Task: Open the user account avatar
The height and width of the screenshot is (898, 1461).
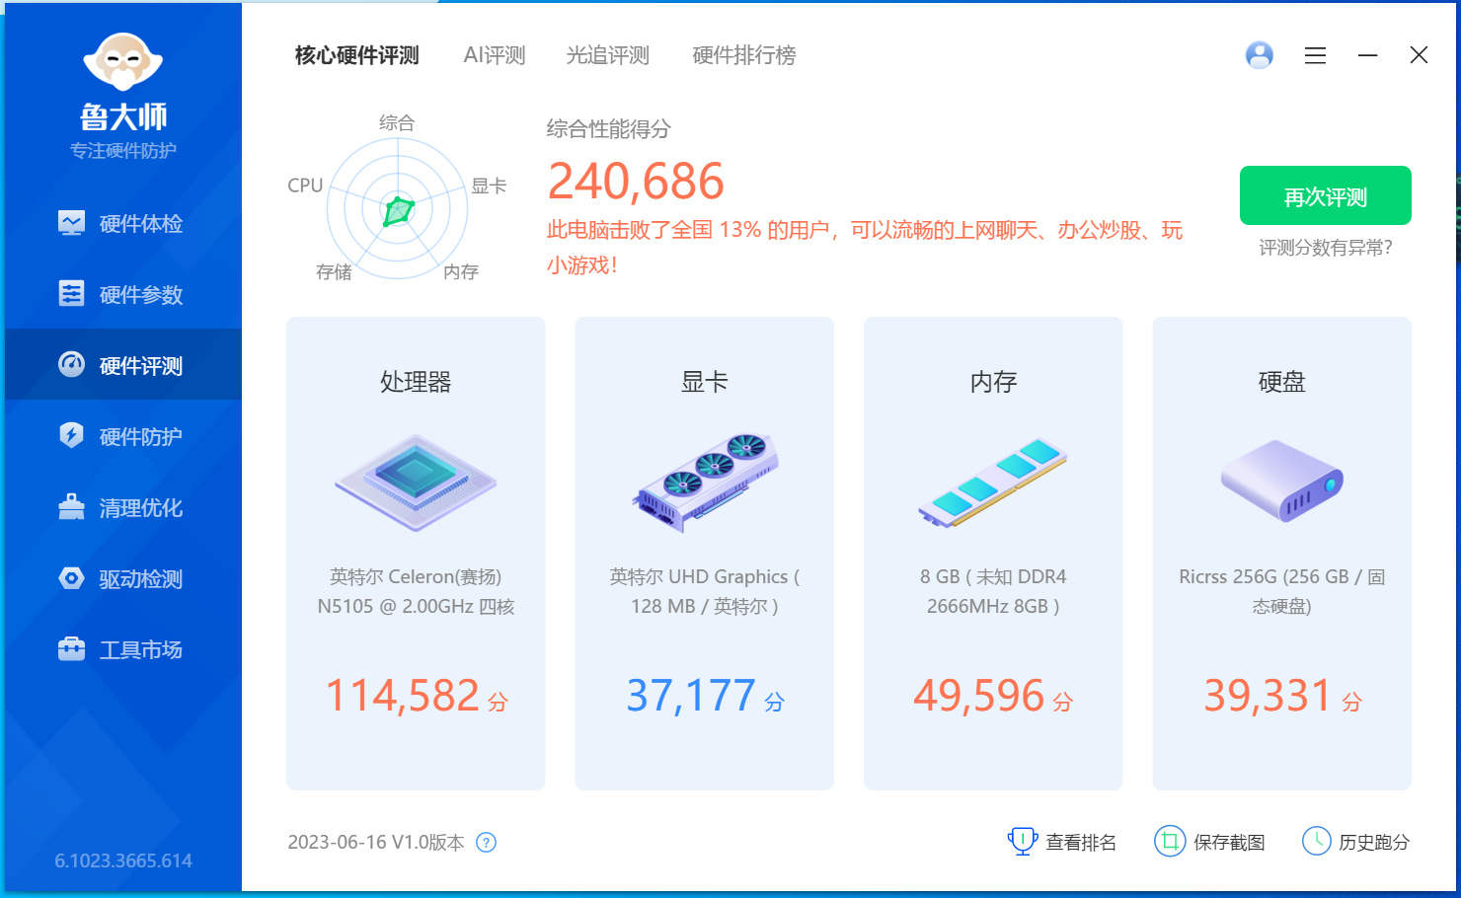Action: (1259, 55)
